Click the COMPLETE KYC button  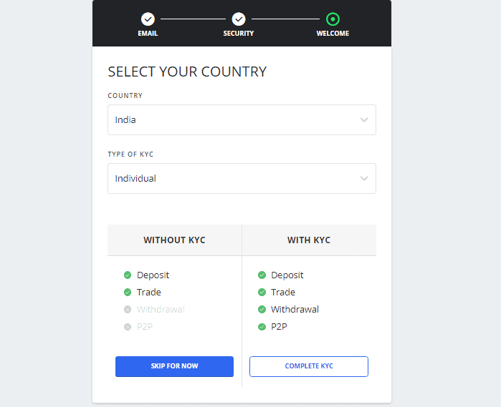point(309,366)
